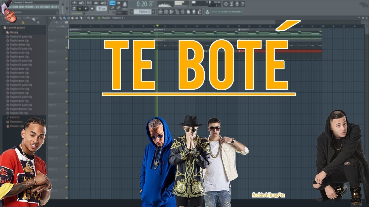Screen dimensions: 369x207
Task: Open the EDITAR menu
Action: pos(15,7)
